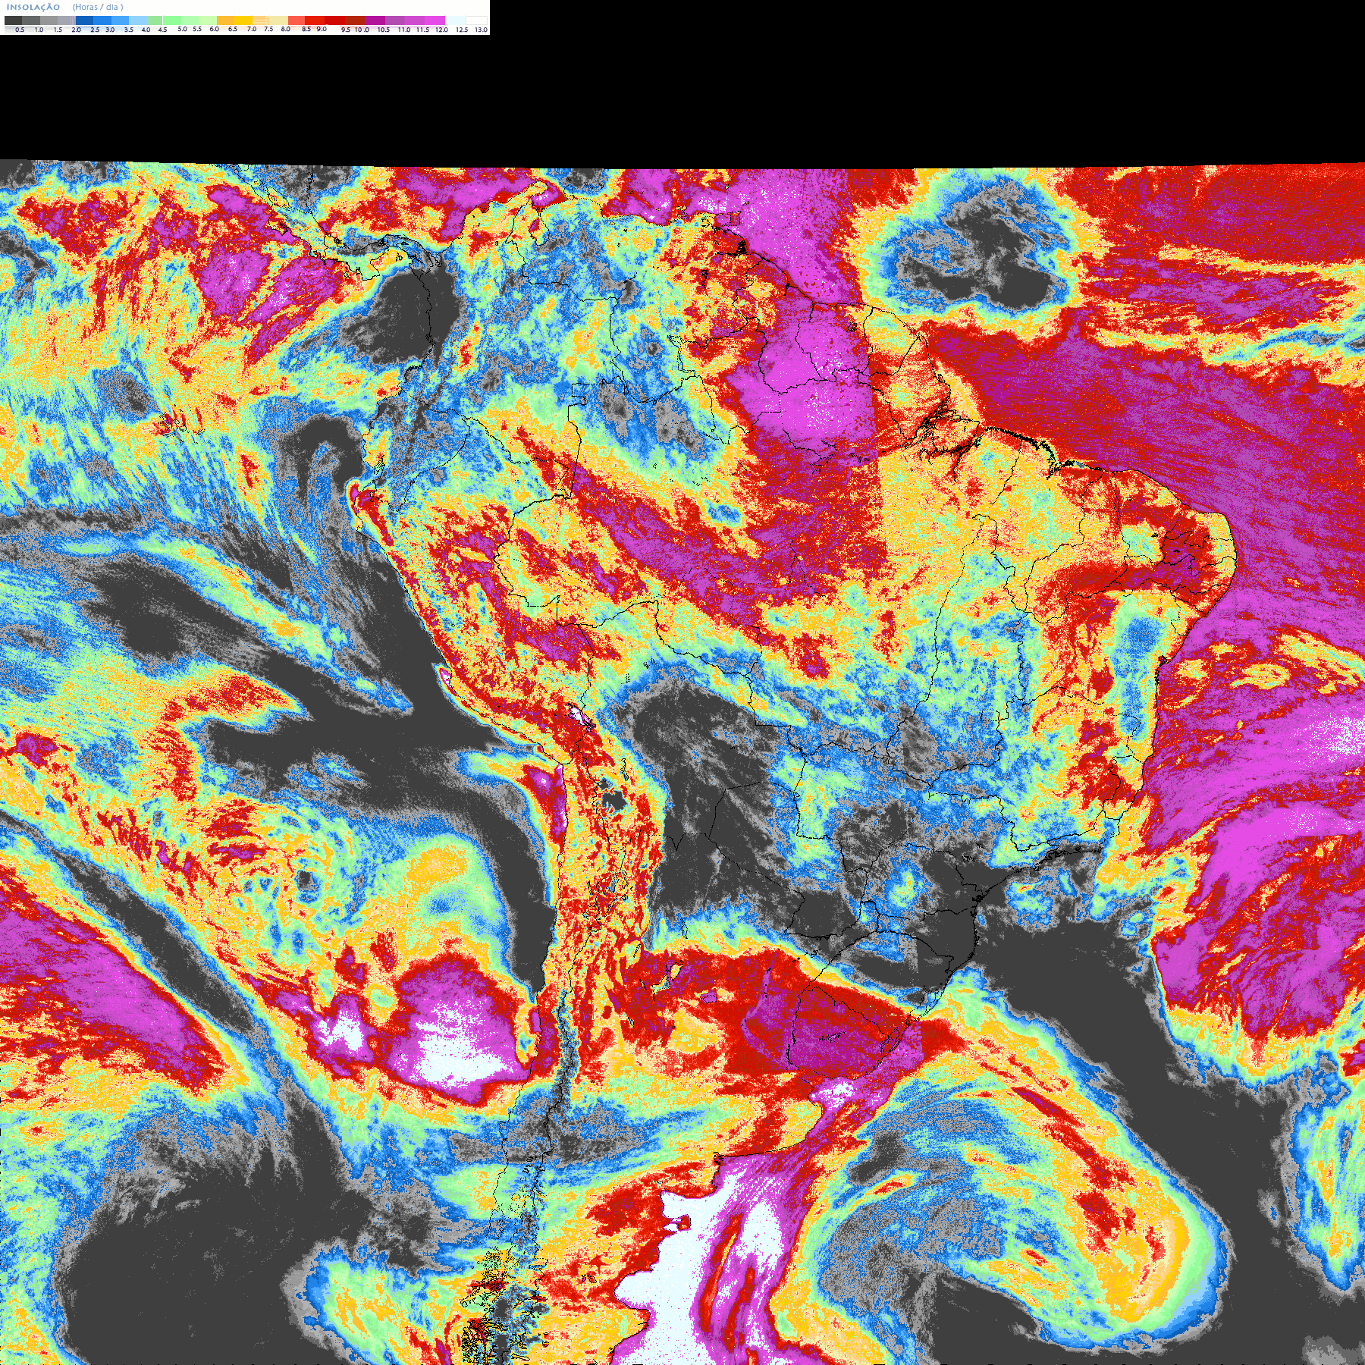Viewport: 1365px width, 1365px height.
Task: Click the '1.0' legend value label
Action: 39,30
